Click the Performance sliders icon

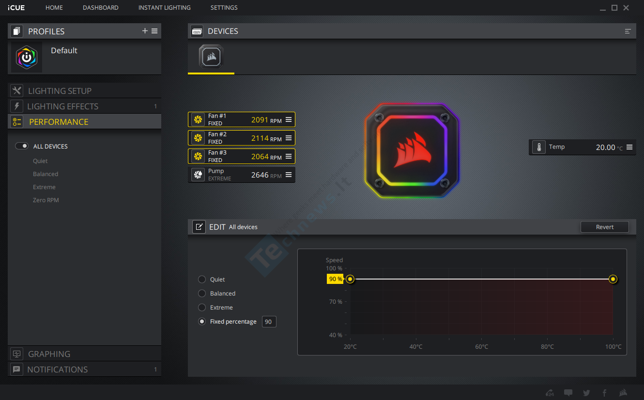click(17, 121)
